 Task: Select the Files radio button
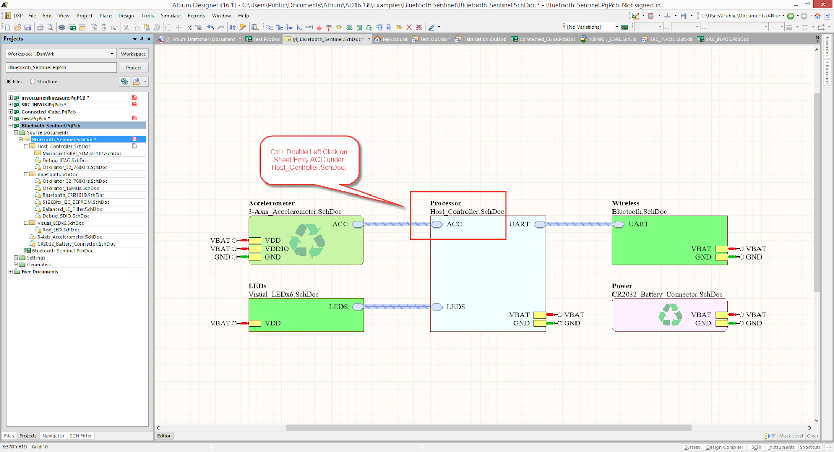click(x=8, y=82)
